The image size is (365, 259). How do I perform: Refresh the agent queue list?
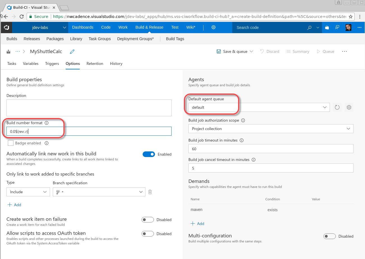point(337,107)
